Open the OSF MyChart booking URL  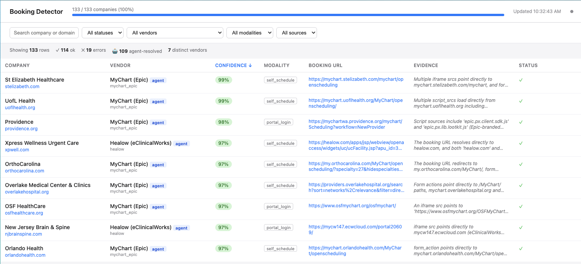point(352,206)
